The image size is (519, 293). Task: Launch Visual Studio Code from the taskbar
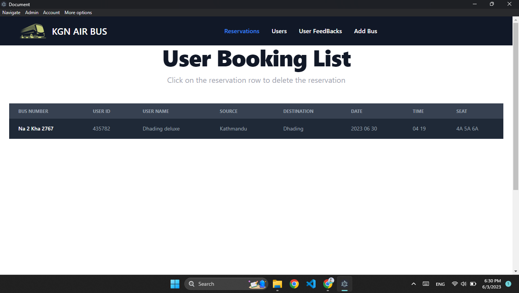pos(311,284)
